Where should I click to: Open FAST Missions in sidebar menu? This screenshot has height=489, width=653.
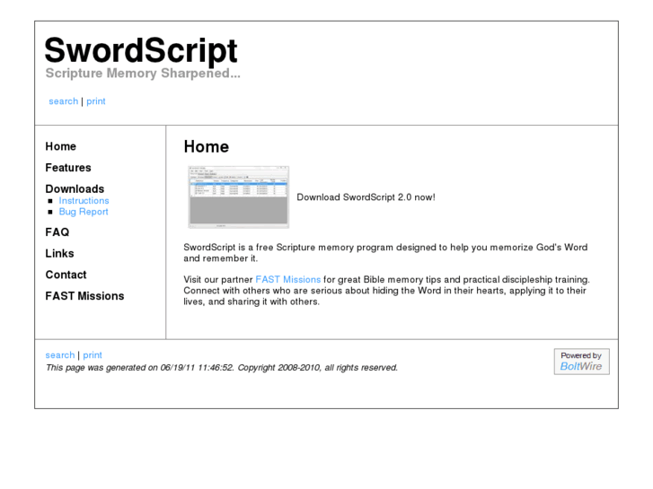coord(84,296)
